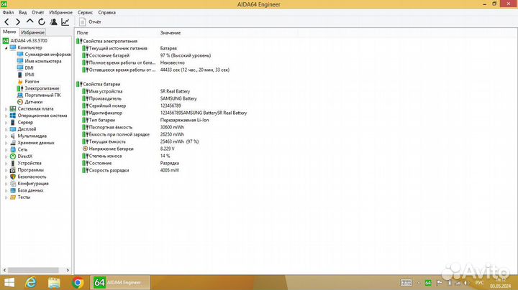Click the sidebar horizontal scrollbar thumb
The image size is (518, 290).
(33, 270)
